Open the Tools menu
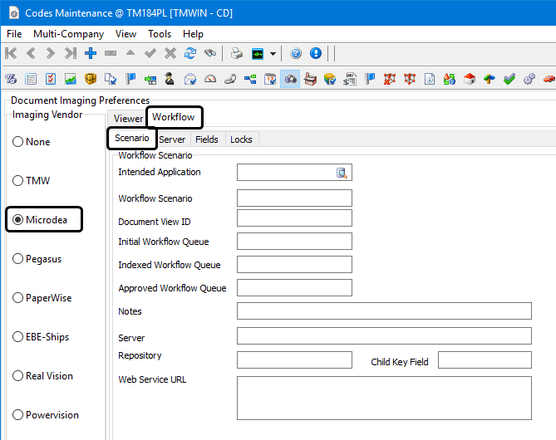Image resolution: width=556 pixels, height=440 pixels. [160, 34]
